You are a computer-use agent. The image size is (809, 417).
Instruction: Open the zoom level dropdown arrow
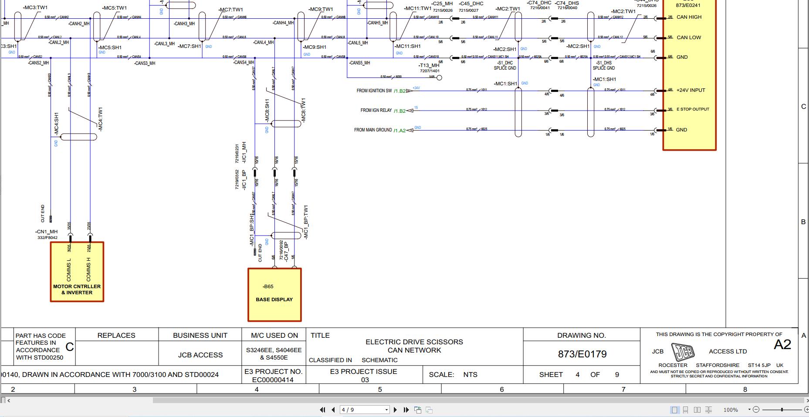coord(749,410)
